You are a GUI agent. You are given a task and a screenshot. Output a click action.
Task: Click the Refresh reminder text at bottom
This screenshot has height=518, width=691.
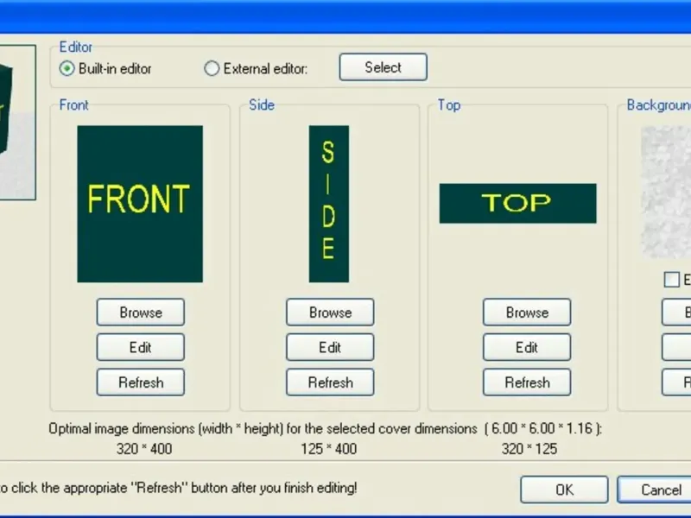tap(179, 488)
